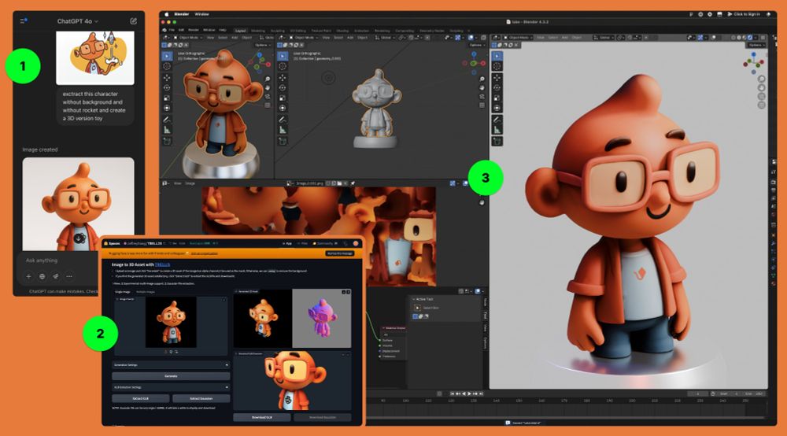Open the Tool sidebar tab in the node editor
787x436 pixels.
point(486,315)
